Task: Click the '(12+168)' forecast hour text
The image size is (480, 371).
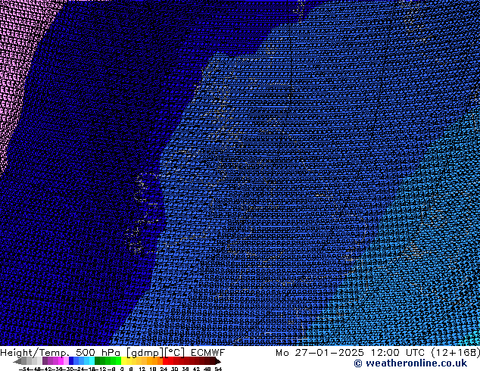Action: click(x=455, y=353)
